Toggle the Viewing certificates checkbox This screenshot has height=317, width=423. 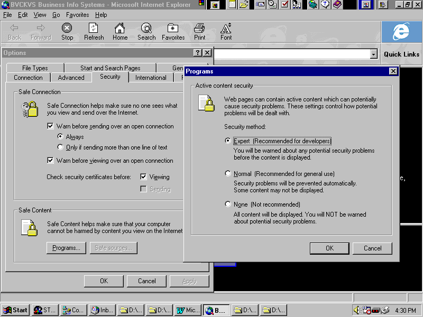tap(144, 177)
